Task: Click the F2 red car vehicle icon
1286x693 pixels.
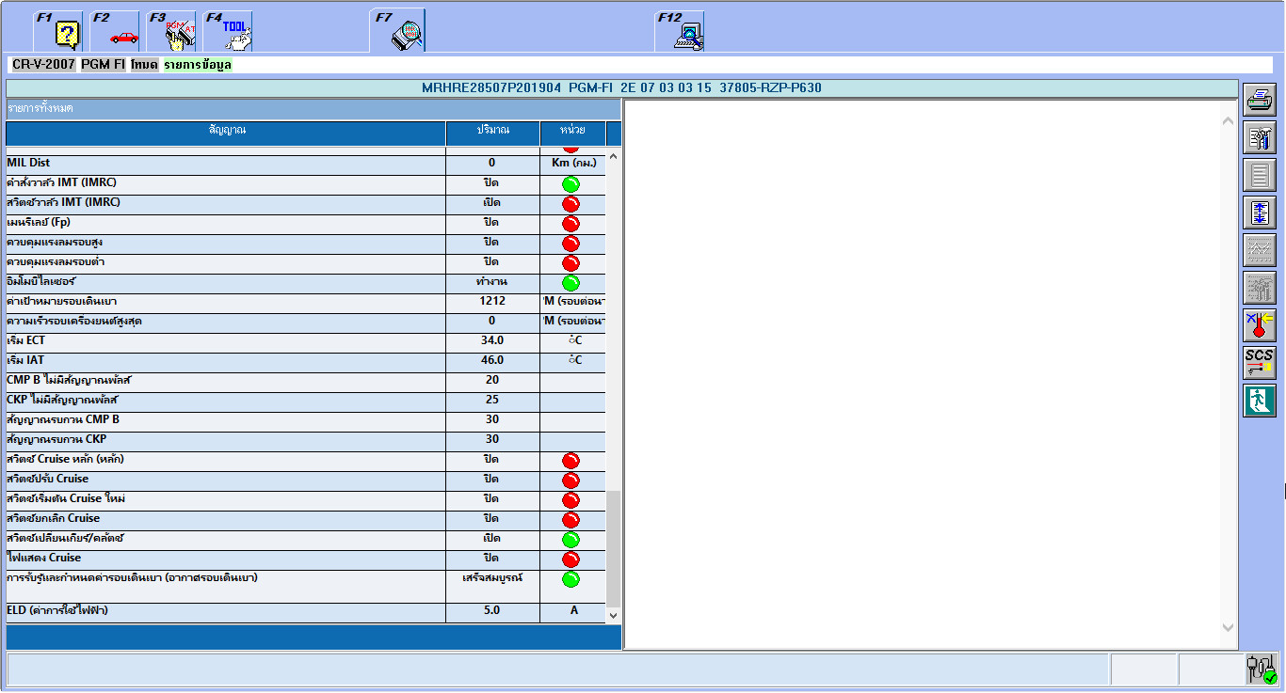Action: 115,31
